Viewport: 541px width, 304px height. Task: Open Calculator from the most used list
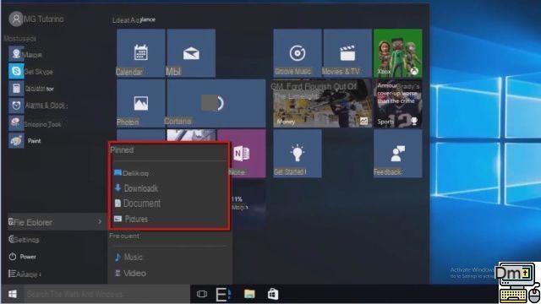(31, 89)
